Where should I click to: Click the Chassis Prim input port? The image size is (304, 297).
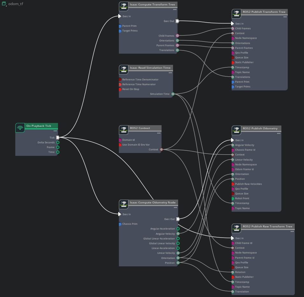120,224
